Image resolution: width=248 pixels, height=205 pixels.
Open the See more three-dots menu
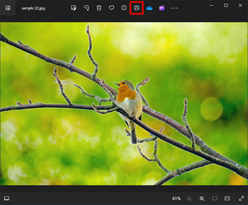174,8
